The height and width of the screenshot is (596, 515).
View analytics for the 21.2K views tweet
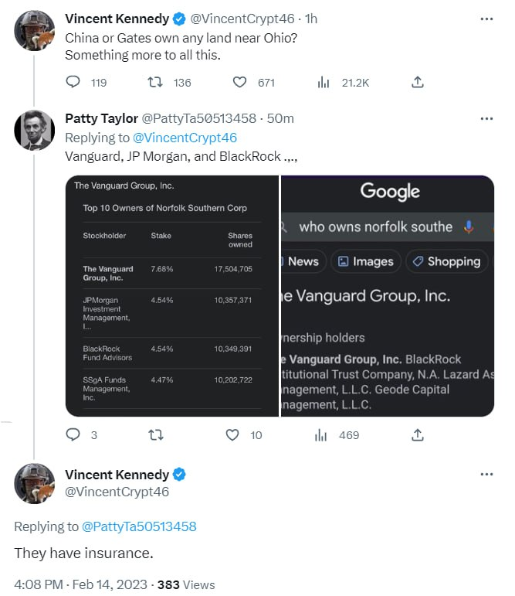pyautogui.click(x=324, y=82)
